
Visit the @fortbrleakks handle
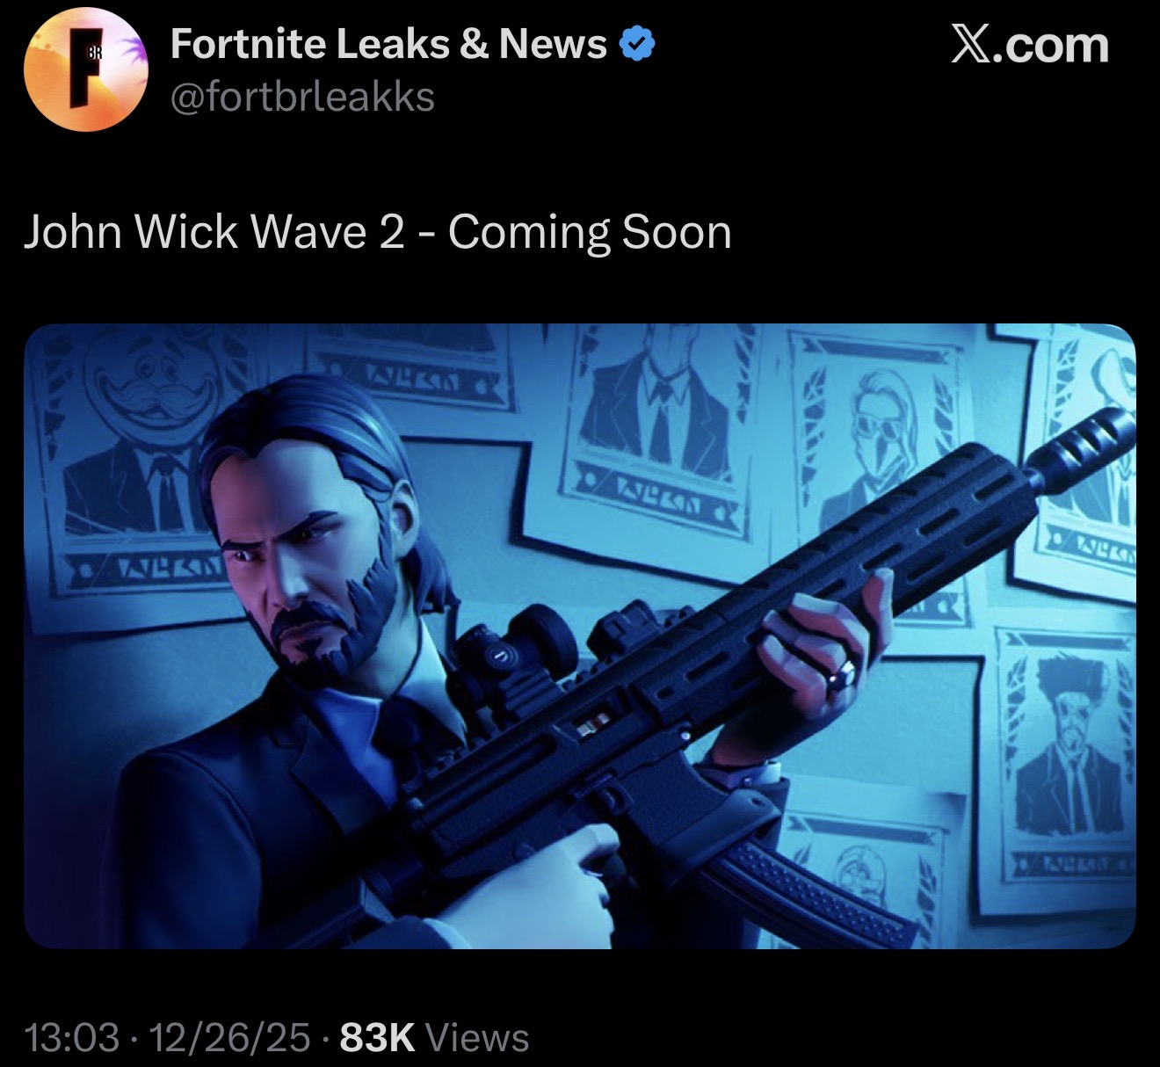point(302,97)
